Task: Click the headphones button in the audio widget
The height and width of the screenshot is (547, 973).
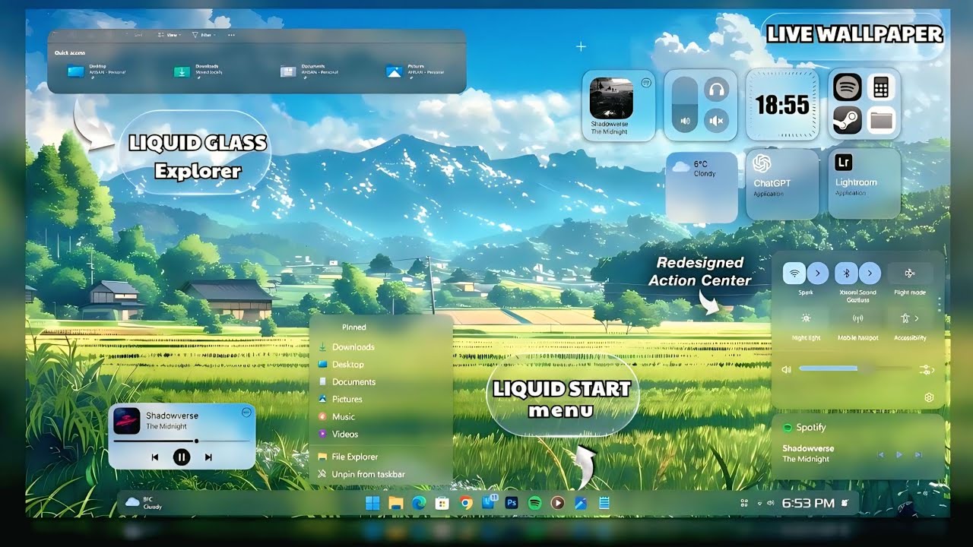Action: [716, 90]
